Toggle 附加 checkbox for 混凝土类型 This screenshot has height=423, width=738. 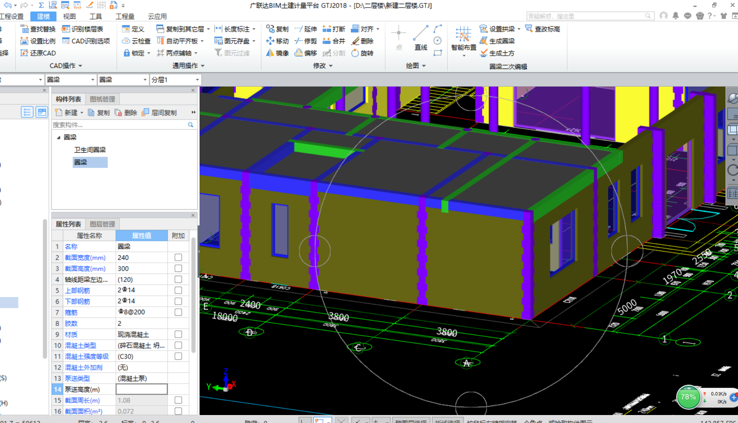coord(178,345)
